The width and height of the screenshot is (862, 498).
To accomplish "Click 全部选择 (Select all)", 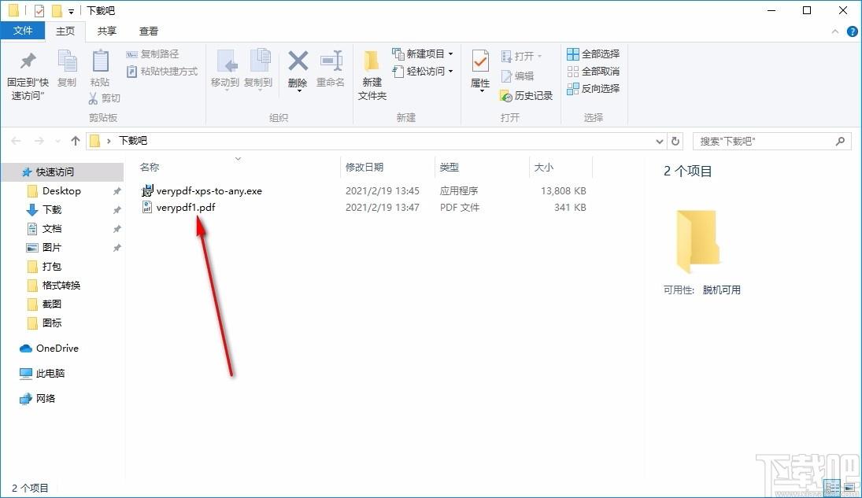I will pos(594,53).
